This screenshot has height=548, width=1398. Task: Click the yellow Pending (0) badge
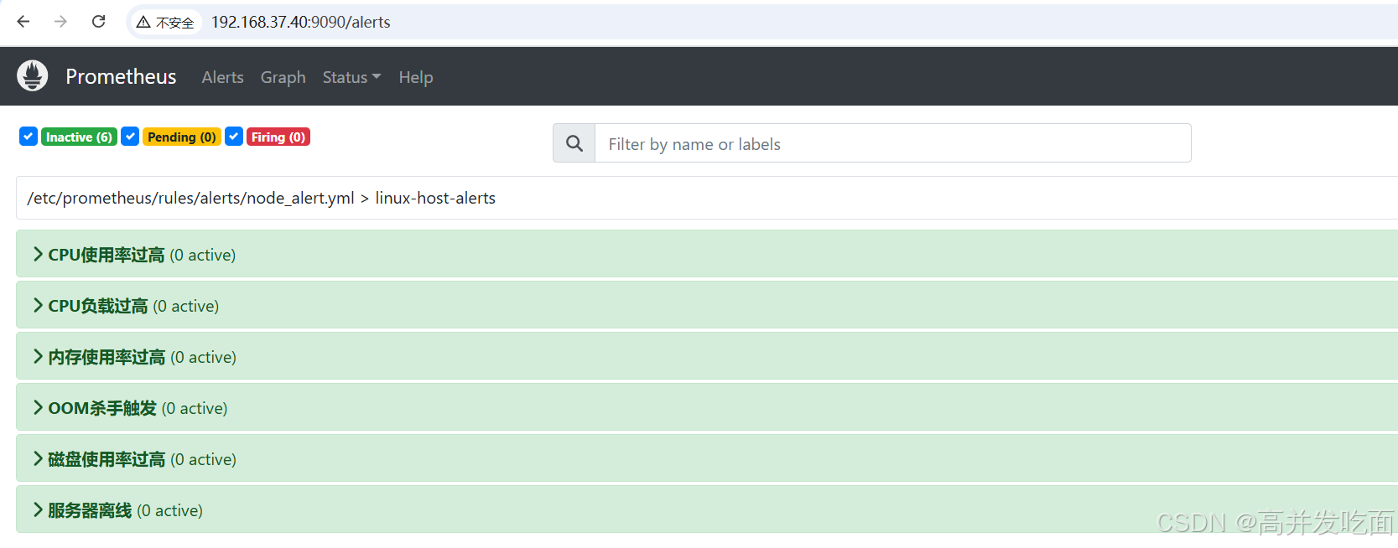[182, 137]
